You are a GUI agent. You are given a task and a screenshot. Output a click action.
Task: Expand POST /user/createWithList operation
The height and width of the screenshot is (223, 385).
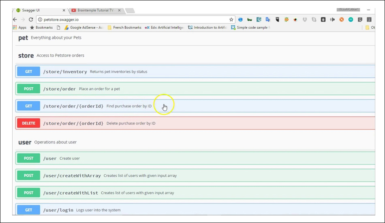(195, 193)
